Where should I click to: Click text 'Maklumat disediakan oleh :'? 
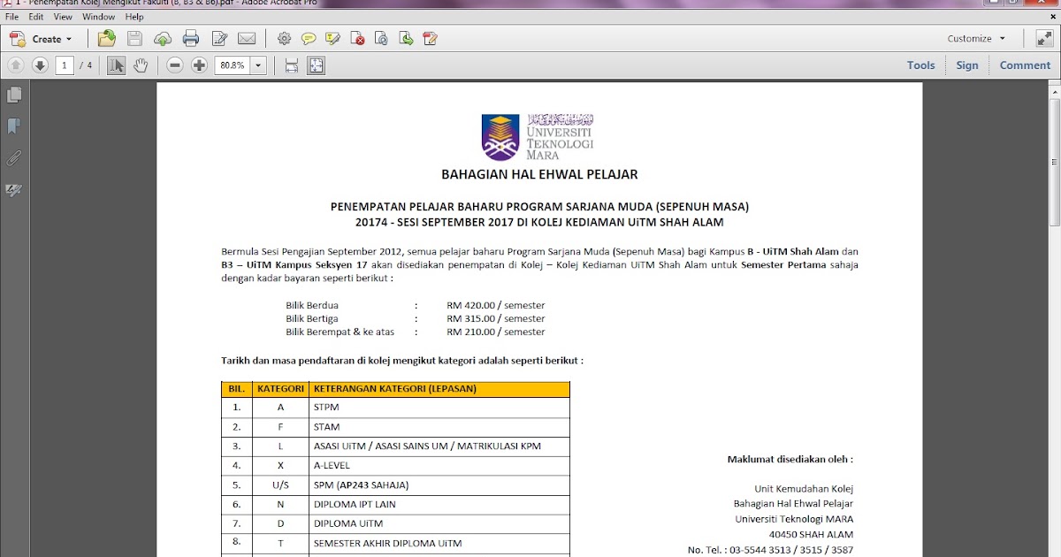tap(790, 459)
